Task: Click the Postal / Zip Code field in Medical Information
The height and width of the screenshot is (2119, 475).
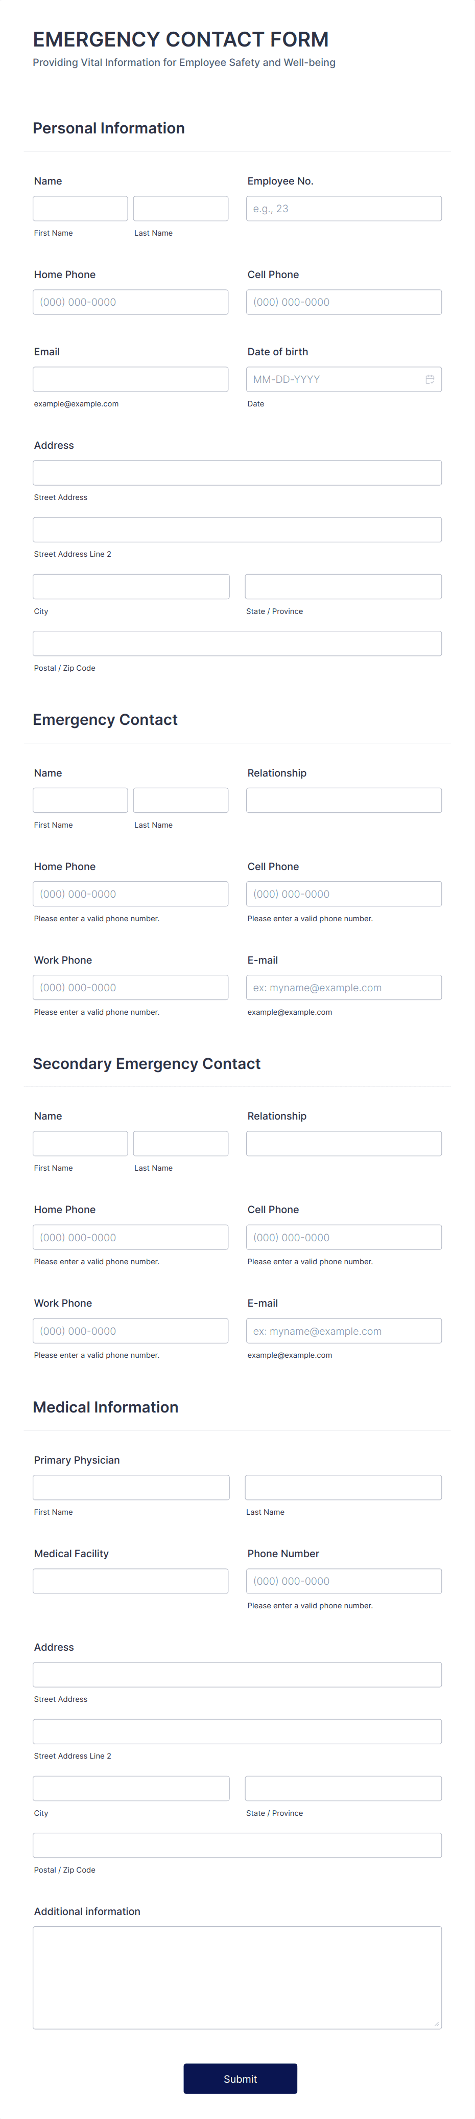Action: 236,1844
